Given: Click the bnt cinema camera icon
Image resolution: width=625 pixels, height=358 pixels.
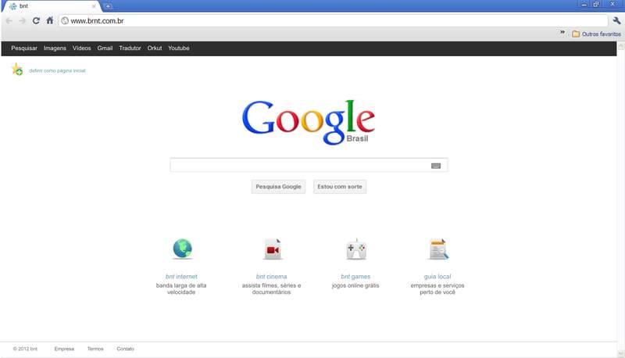Looking at the screenshot, I should [273, 249].
